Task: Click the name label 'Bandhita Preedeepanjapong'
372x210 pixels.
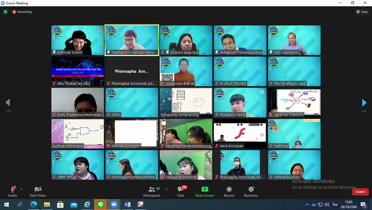Action: pos(188,146)
